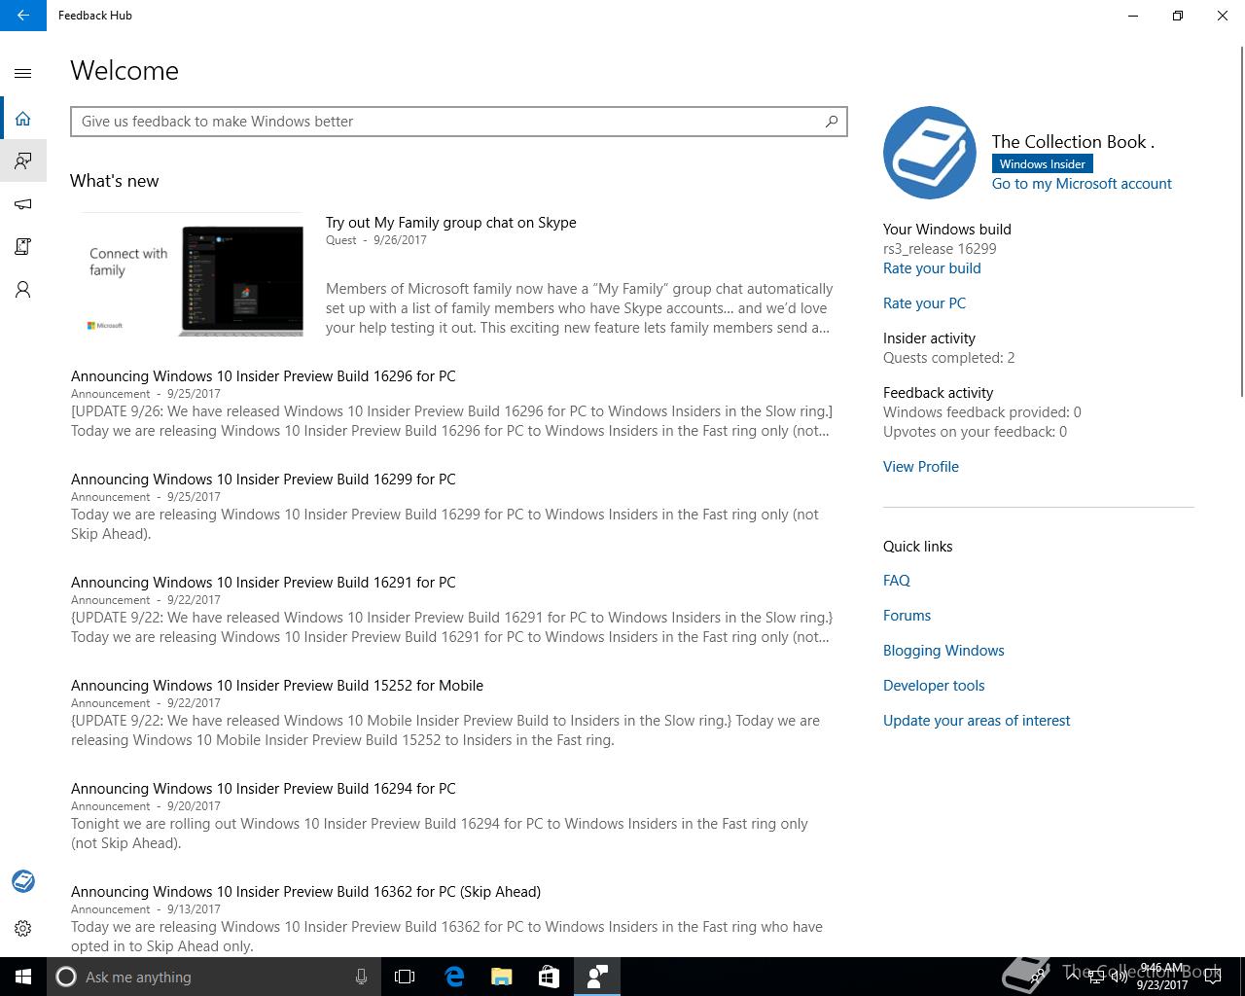Screen dimensions: 1245x996
Task: Open the Announcements megaphone icon
Action: pos(23,204)
